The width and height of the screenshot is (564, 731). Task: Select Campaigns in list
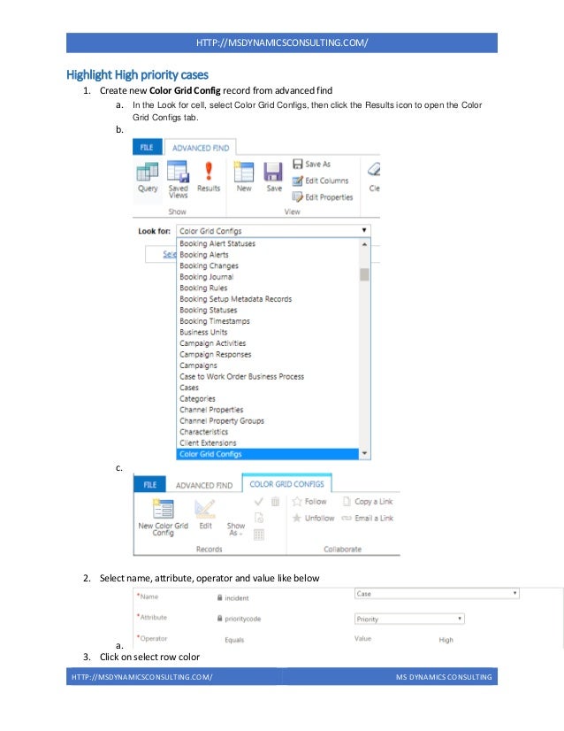[x=198, y=365]
